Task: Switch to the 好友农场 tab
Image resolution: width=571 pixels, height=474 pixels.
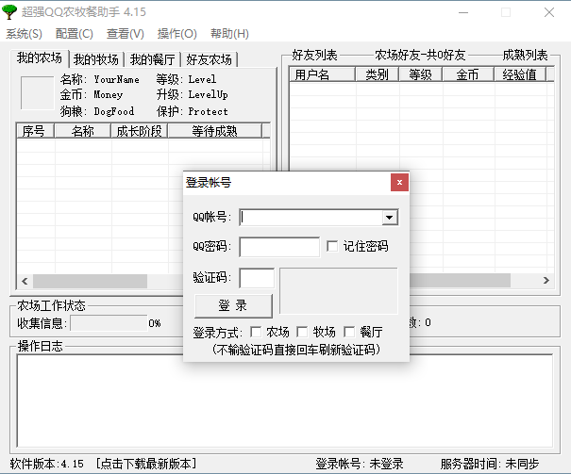Action: (x=209, y=59)
